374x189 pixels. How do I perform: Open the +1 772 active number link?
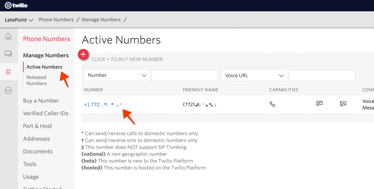click(103, 104)
